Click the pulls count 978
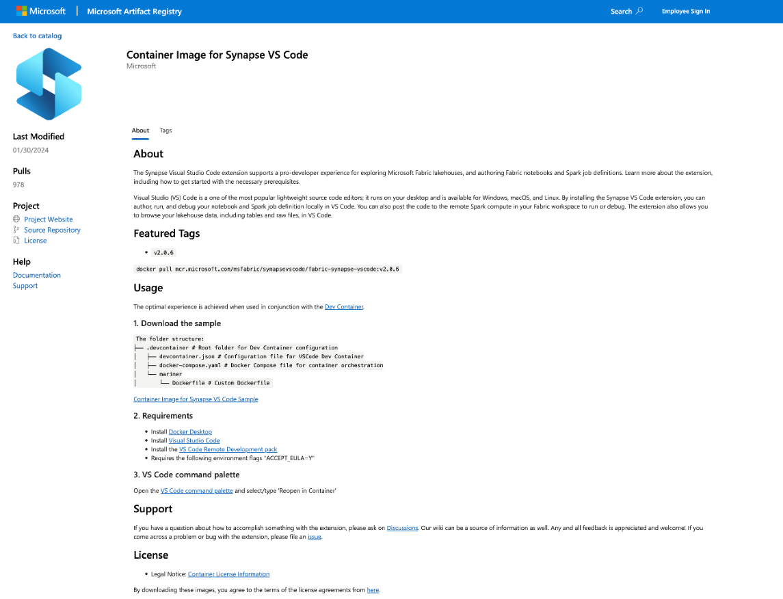783x599 pixels. 18,184
